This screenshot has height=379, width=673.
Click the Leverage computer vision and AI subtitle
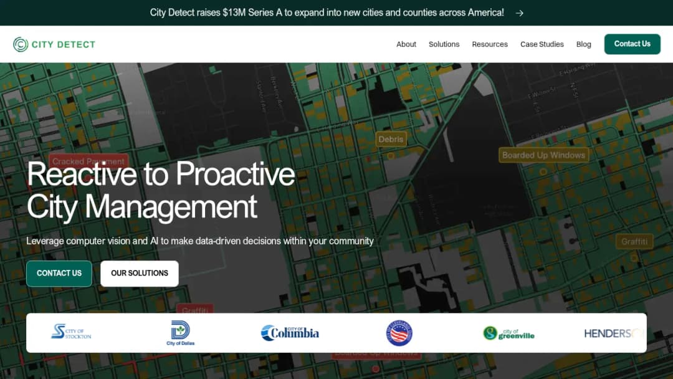point(200,241)
